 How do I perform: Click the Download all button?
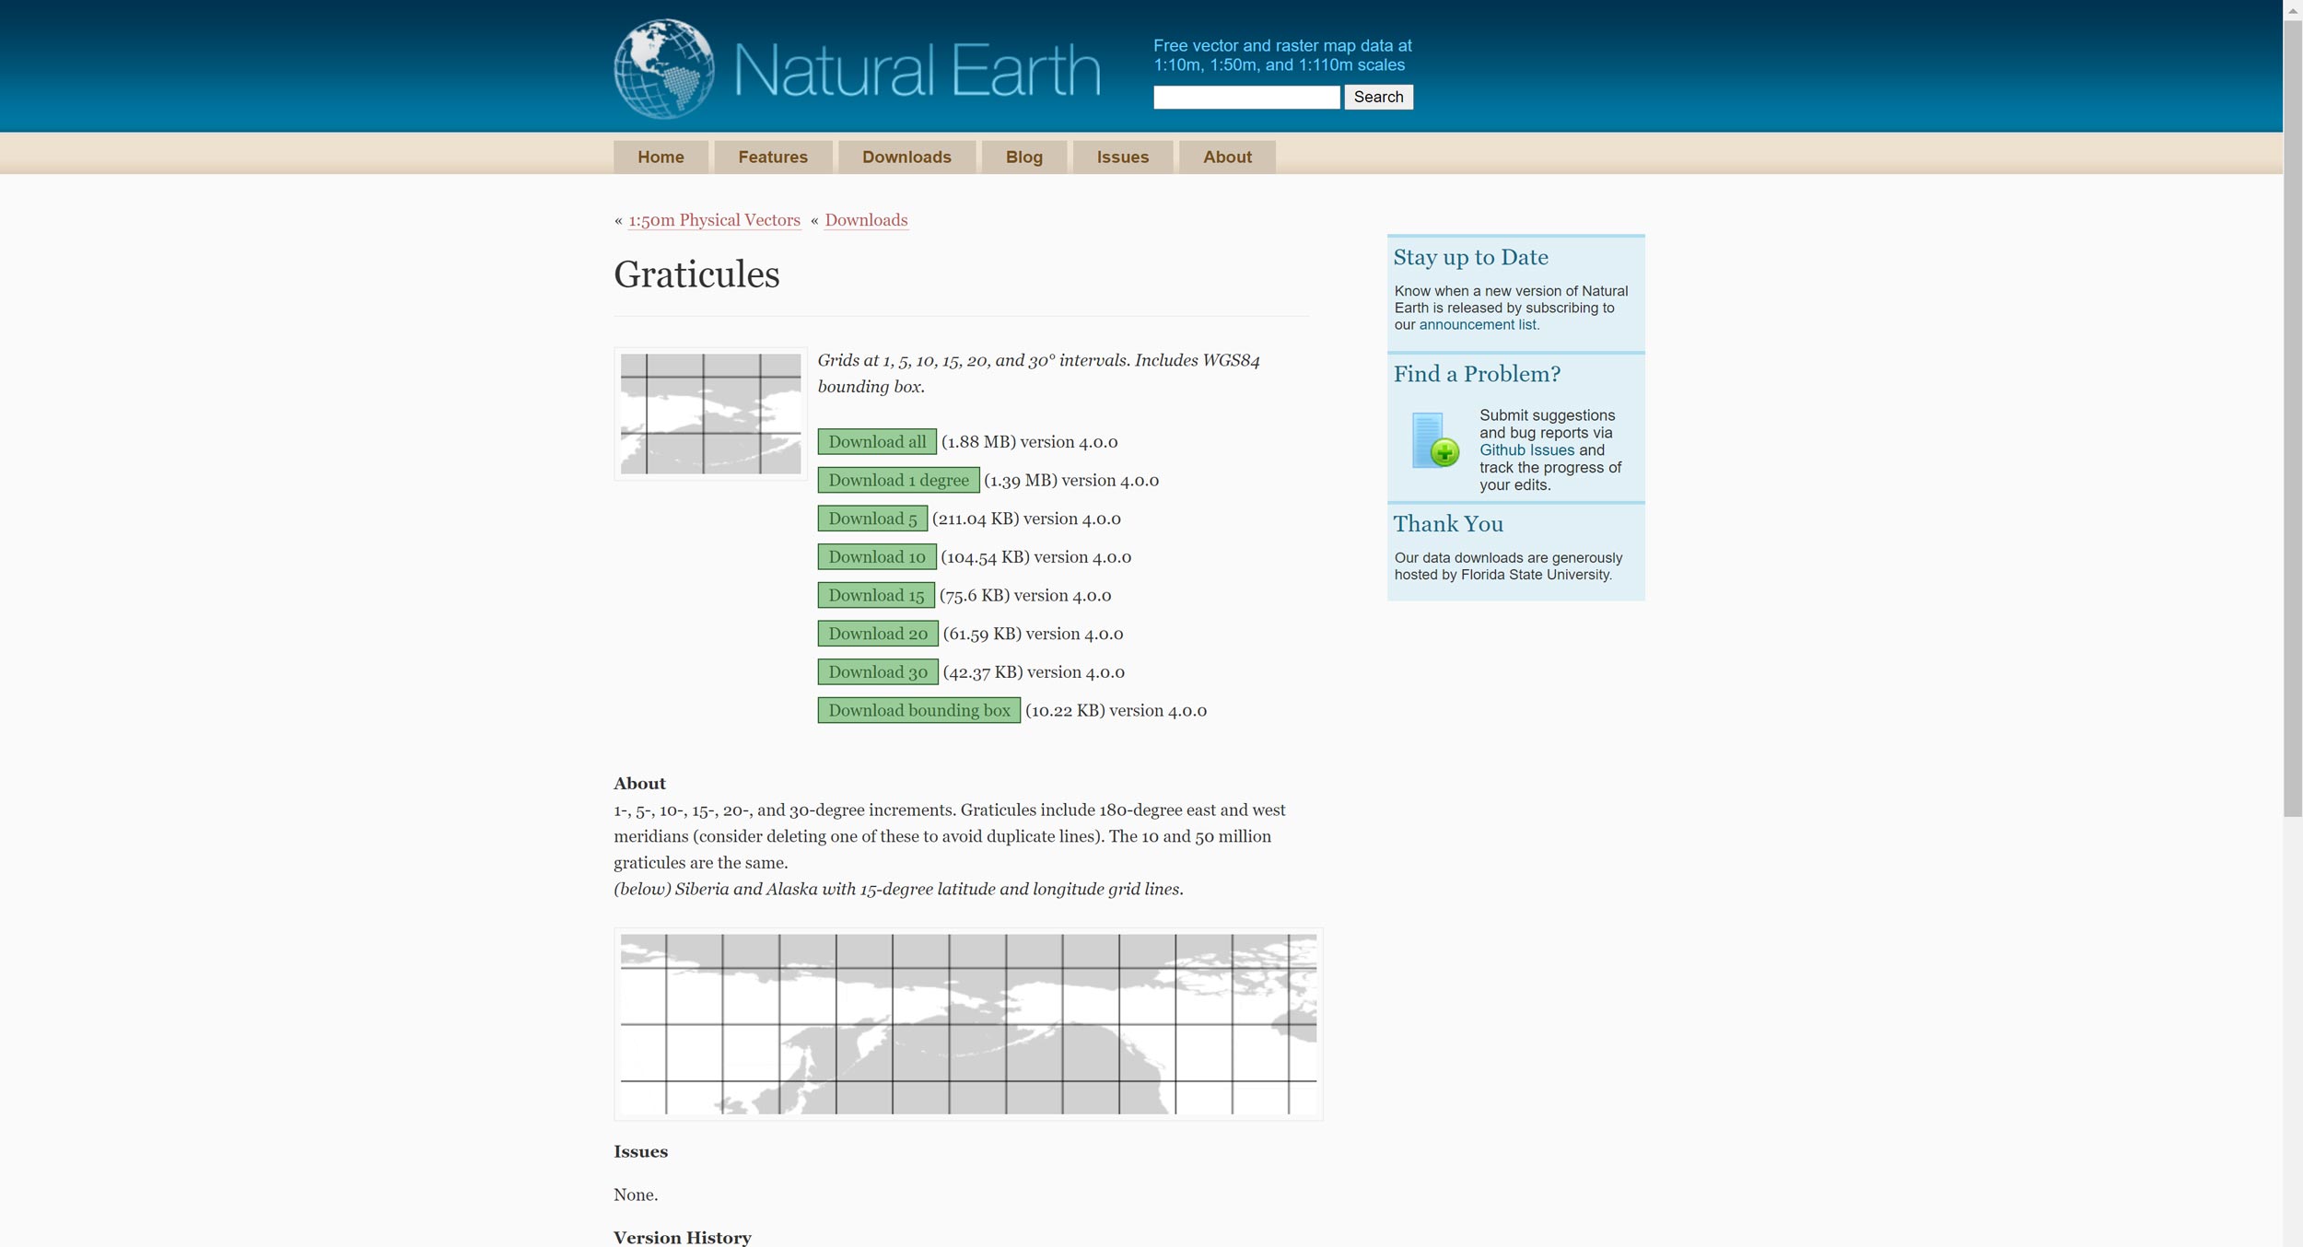tap(876, 442)
